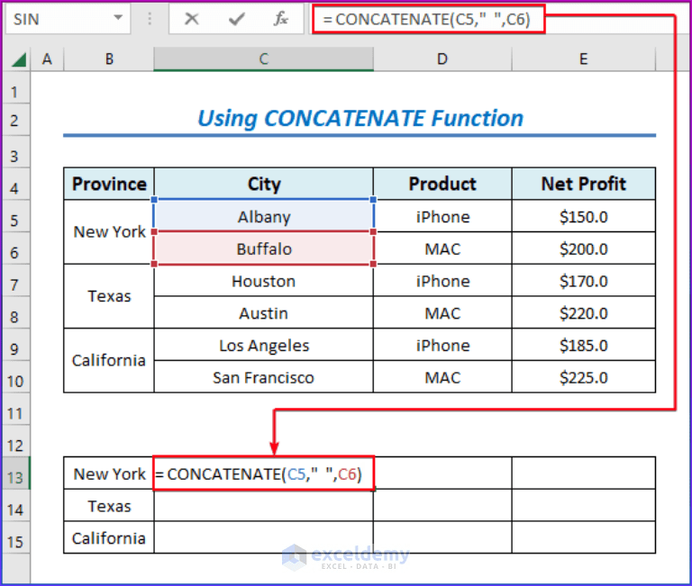The height and width of the screenshot is (586, 692).
Task: Select row 11 header
Action: (16, 410)
